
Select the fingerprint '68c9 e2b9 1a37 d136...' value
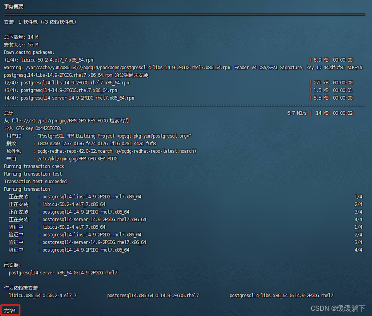click(97, 144)
